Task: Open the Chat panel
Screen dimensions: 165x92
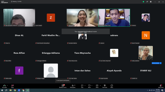Action: 82,86
